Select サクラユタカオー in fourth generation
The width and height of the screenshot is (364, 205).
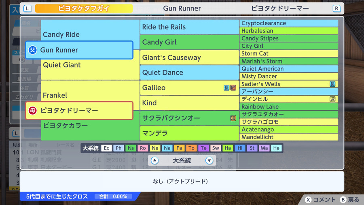289,114
